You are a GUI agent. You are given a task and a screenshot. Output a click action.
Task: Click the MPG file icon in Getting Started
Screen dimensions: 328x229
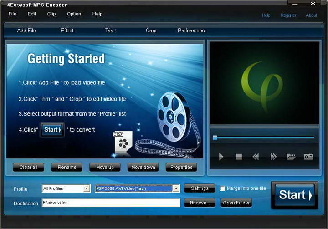point(123,142)
